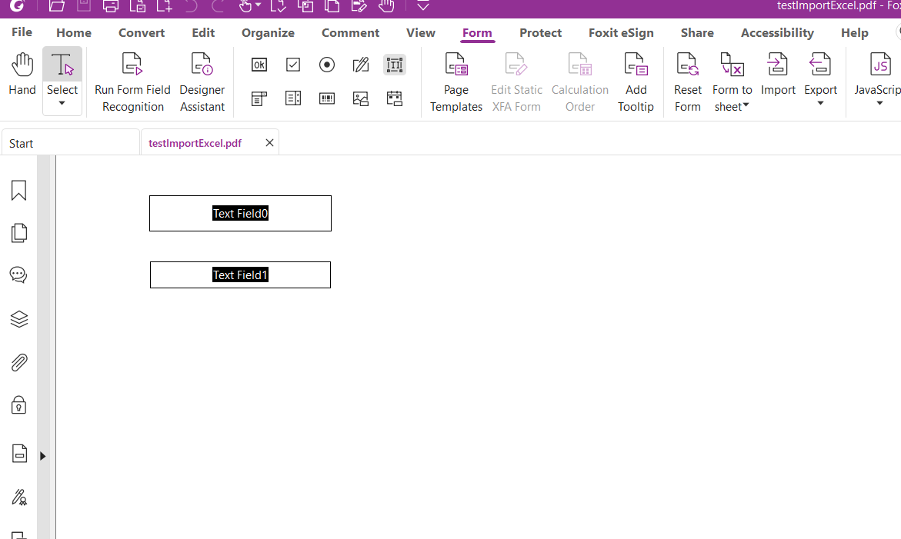Screen dimensions: 901x539
Task: Select the Date Field tool
Action: point(394,98)
